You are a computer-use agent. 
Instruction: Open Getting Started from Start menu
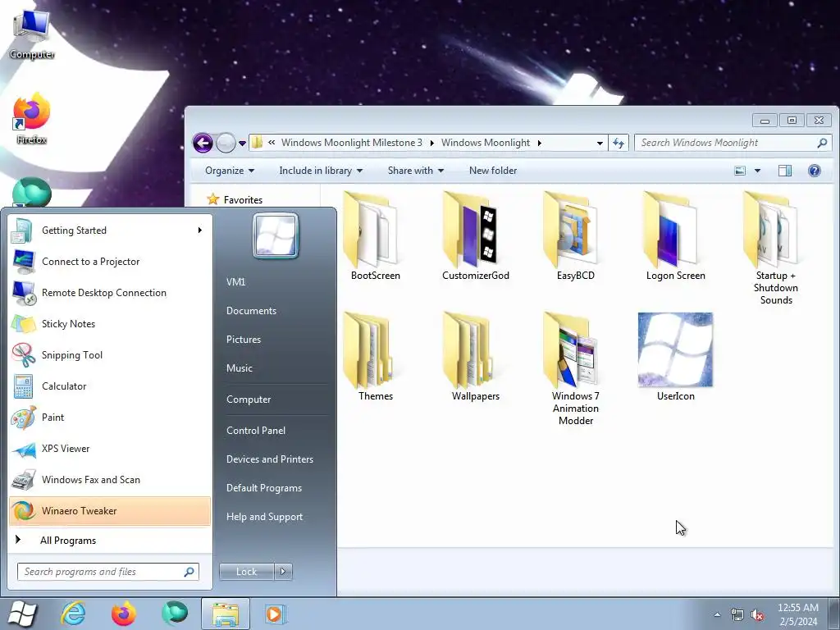pos(110,231)
